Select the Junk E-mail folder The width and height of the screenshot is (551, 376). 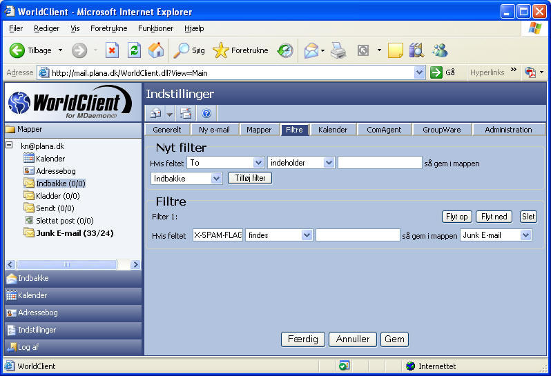click(74, 233)
